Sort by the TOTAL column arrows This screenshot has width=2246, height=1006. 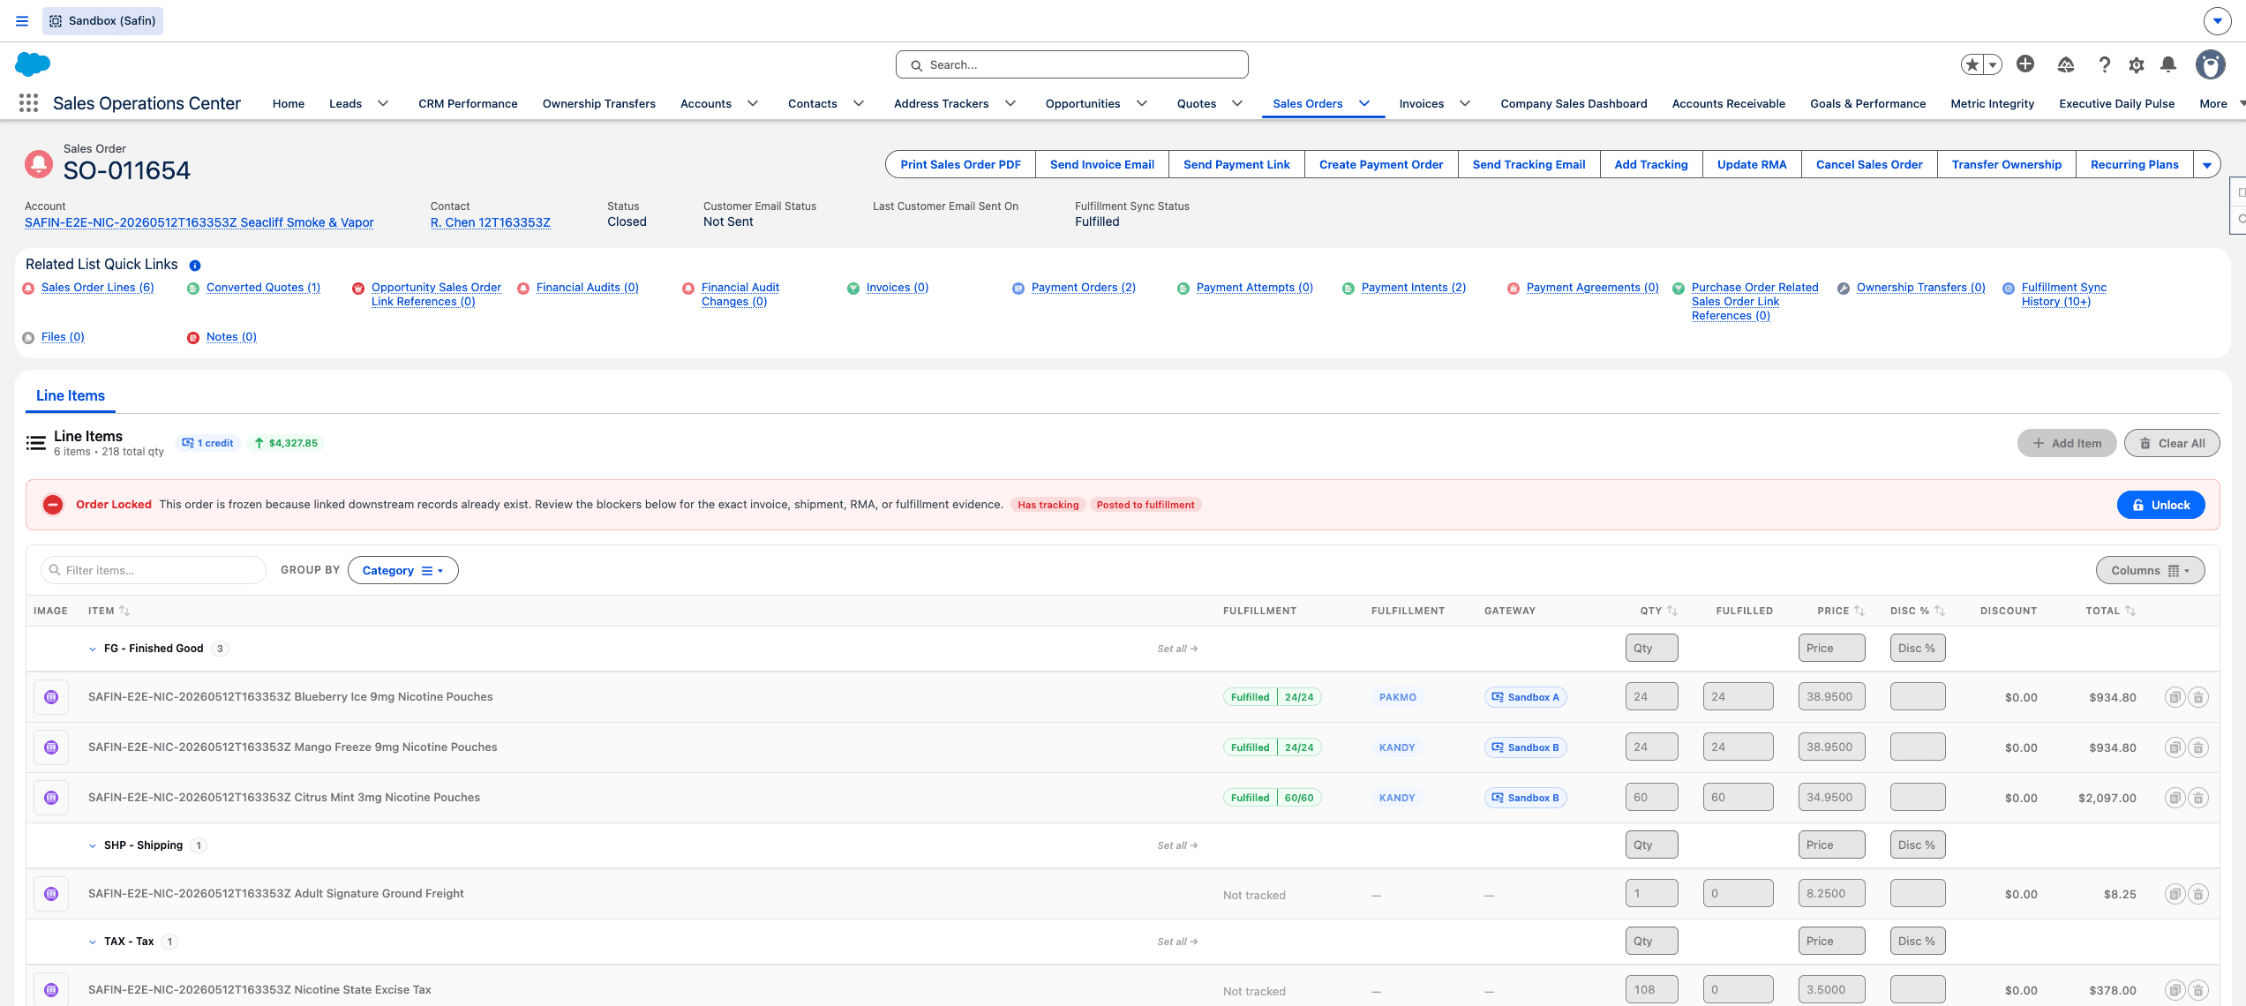click(2130, 611)
